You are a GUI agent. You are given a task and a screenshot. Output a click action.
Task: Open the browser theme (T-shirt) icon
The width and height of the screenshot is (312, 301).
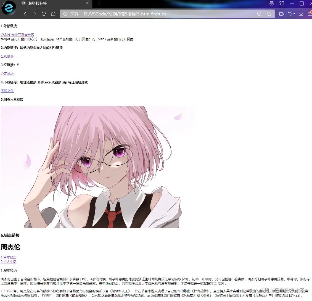[x=282, y=4]
